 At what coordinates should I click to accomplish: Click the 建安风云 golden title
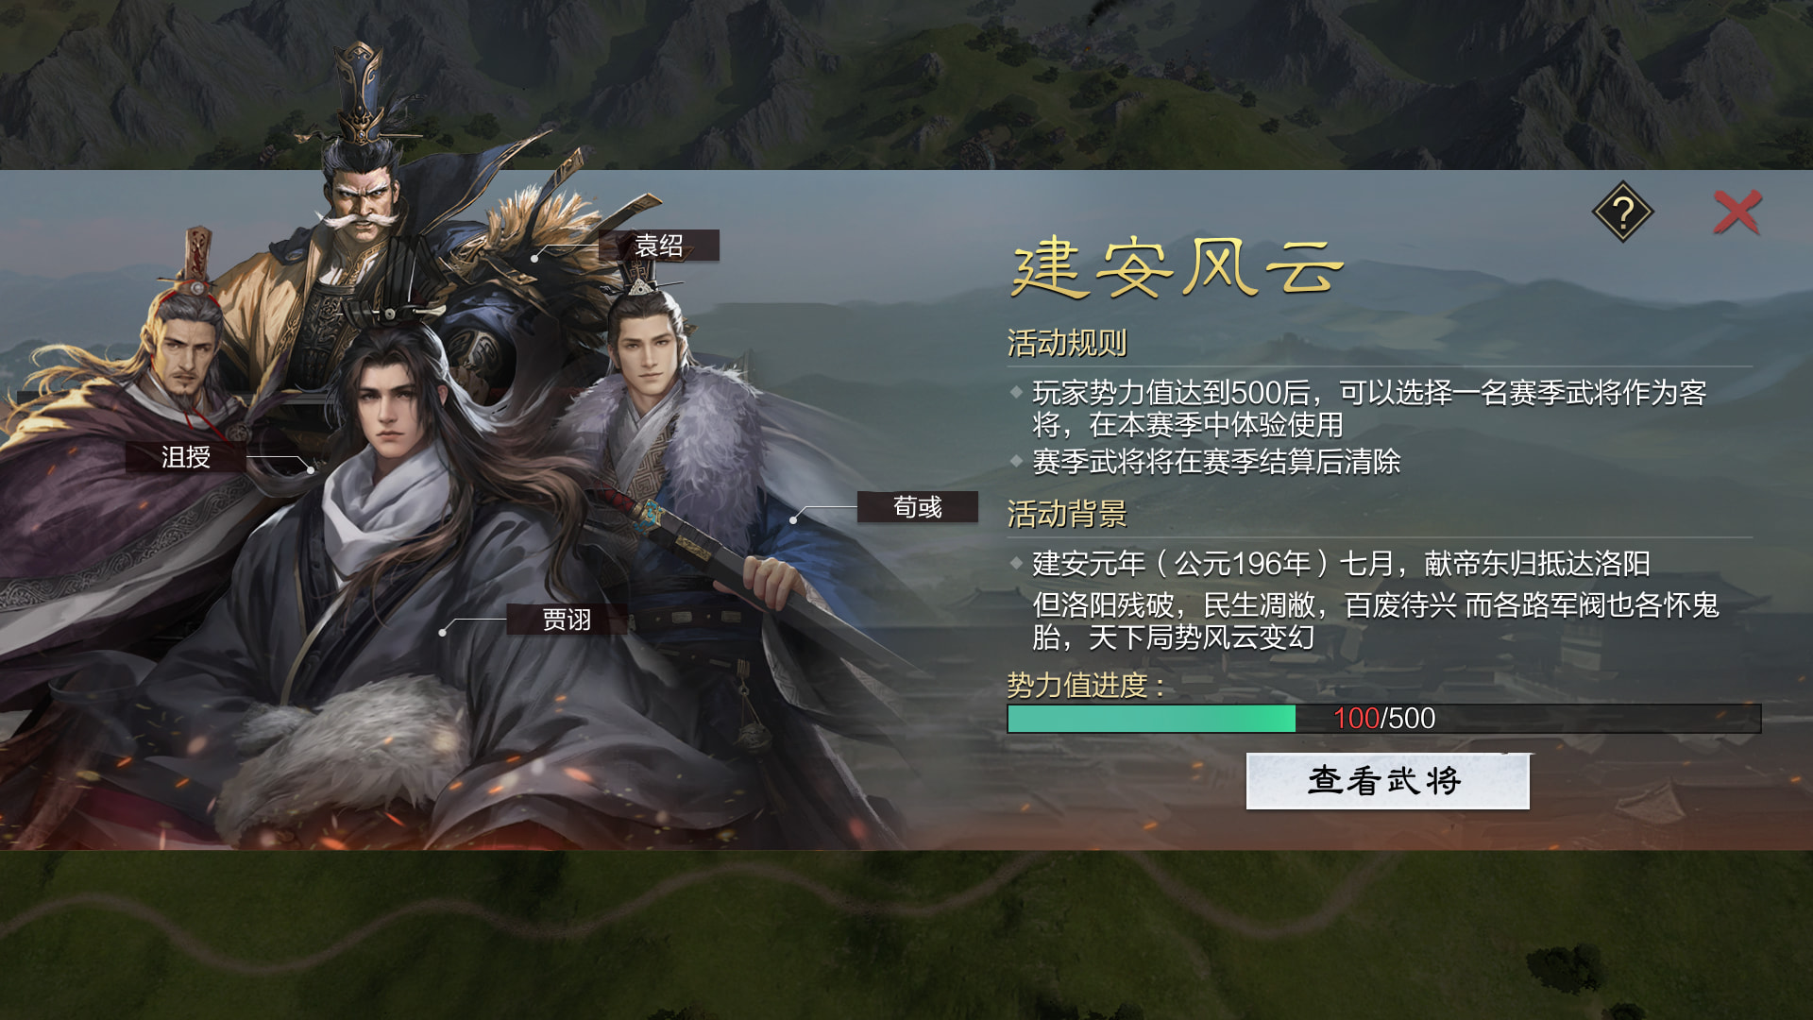pos(1177,268)
